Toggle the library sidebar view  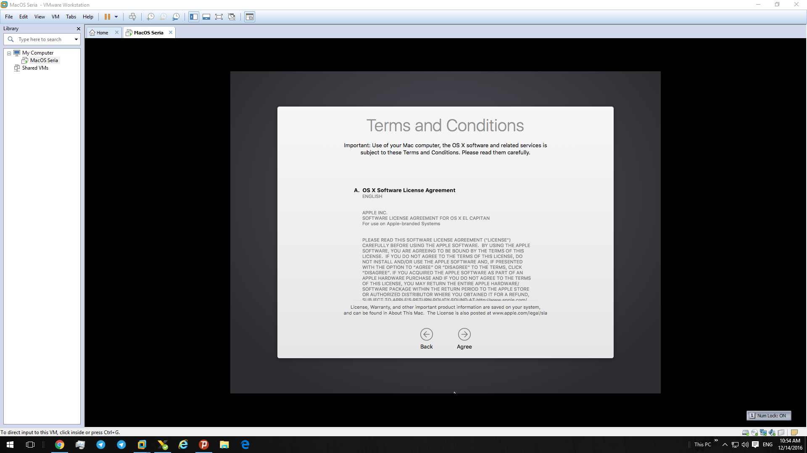tap(194, 17)
